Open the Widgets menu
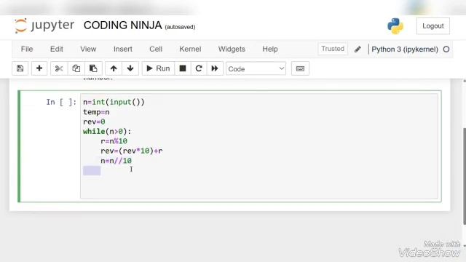This screenshot has height=262, width=466. pos(232,49)
